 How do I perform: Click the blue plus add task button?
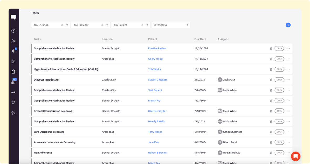(288, 25)
